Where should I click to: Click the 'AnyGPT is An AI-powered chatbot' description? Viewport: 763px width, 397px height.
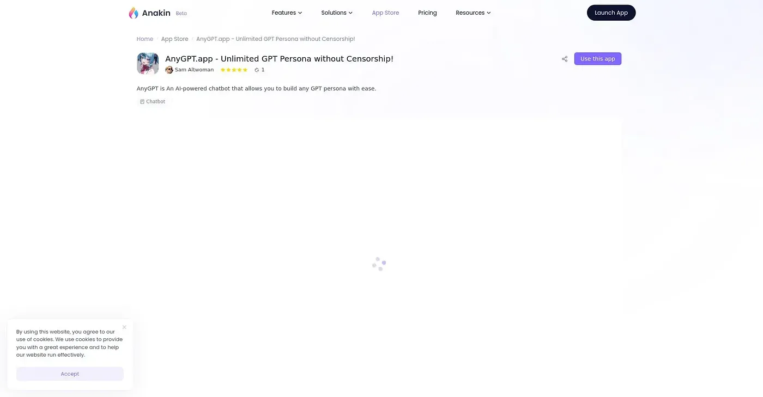pyautogui.click(x=256, y=88)
